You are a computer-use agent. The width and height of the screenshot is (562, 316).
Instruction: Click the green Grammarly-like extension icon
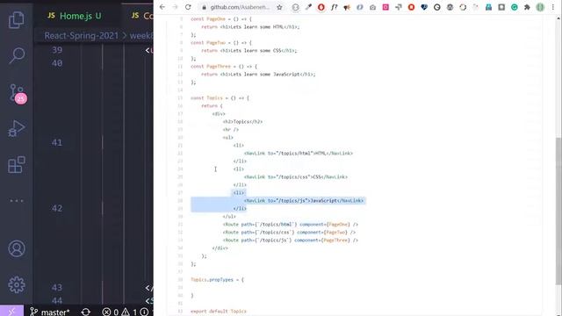tap(515, 7)
